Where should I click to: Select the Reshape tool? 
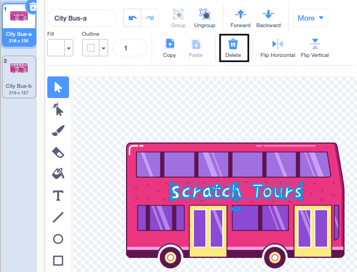click(58, 109)
